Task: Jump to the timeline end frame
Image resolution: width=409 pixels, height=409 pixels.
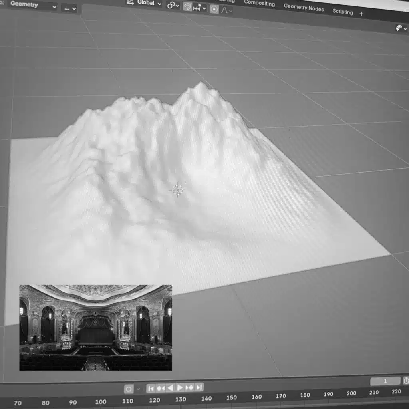Action: click(x=199, y=387)
